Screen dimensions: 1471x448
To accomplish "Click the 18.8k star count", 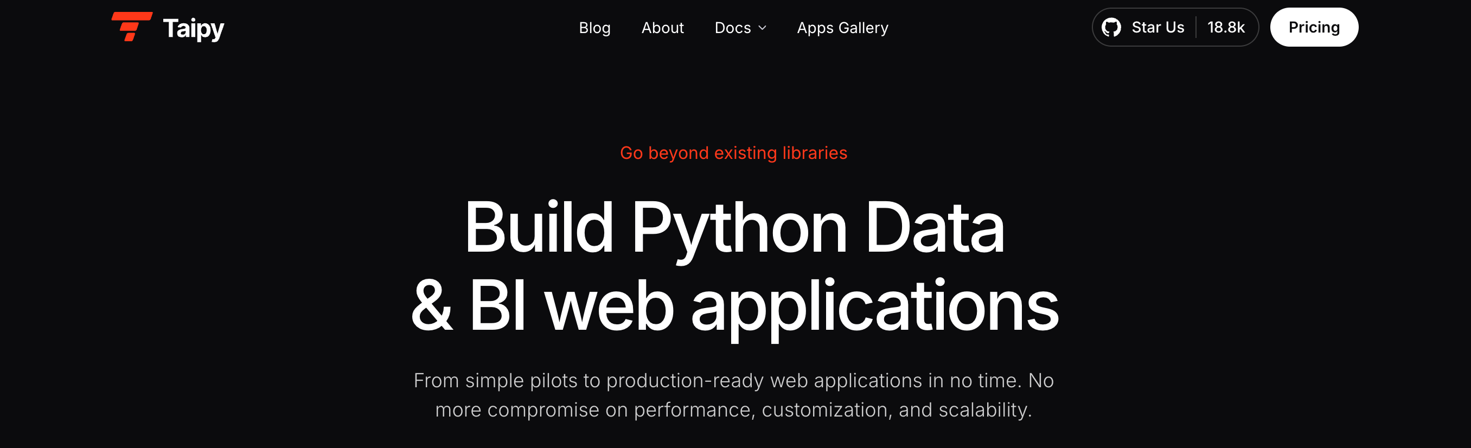I will coord(1225,28).
